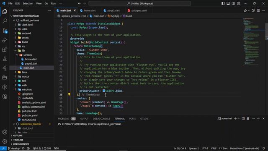The height and width of the screenshot is (151, 268).
Task: Switch to Debug Console tab
Action: click(101, 119)
